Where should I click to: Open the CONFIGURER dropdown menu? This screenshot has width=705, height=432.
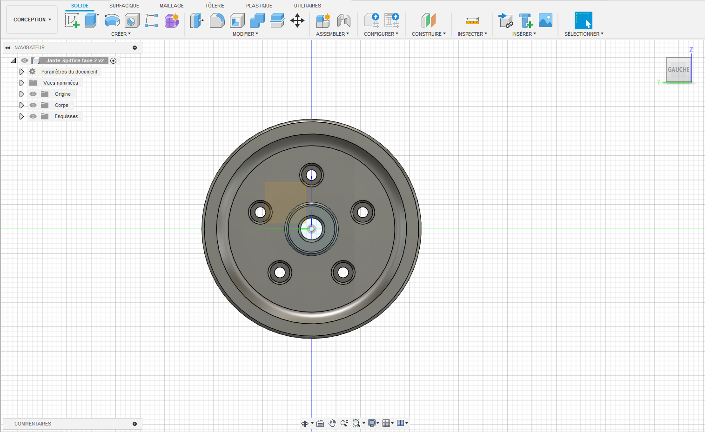tap(381, 34)
